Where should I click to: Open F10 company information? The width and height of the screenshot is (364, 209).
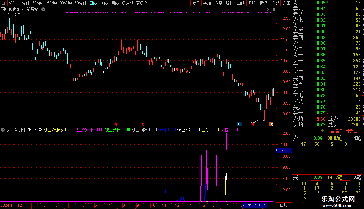(252, 3)
